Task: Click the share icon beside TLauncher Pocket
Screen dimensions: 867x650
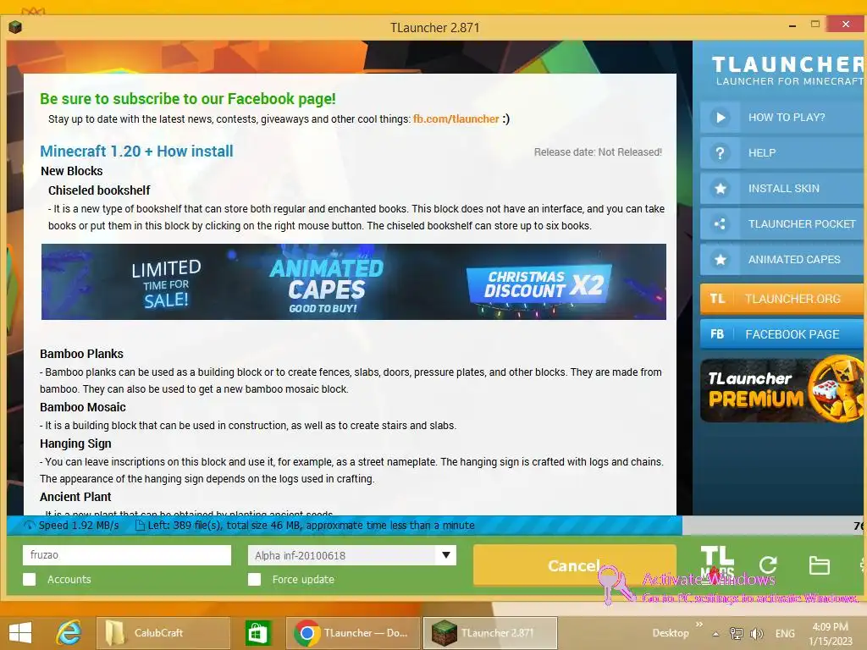Action: [720, 223]
